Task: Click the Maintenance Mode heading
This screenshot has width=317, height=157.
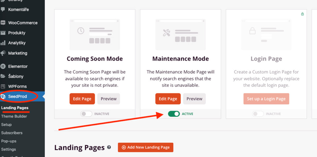Action: [x=181, y=59]
